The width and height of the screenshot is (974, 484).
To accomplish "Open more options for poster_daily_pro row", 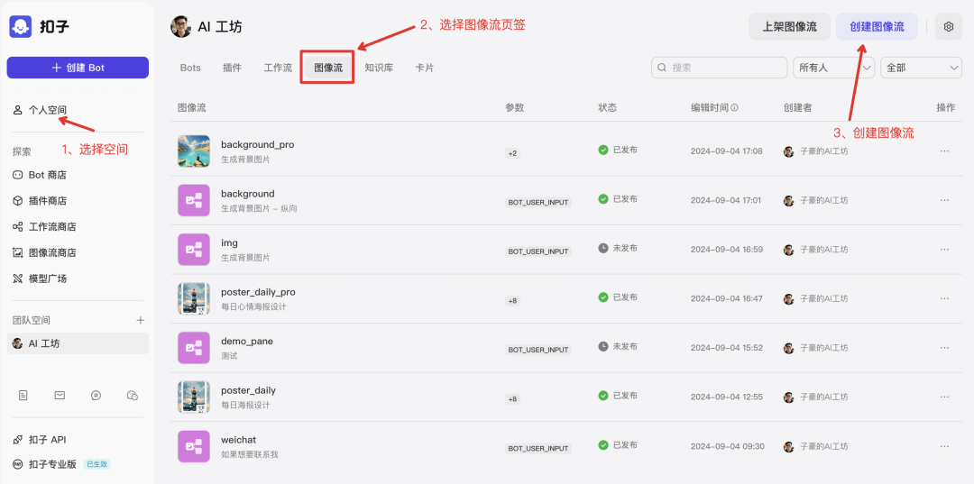I will point(944,298).
